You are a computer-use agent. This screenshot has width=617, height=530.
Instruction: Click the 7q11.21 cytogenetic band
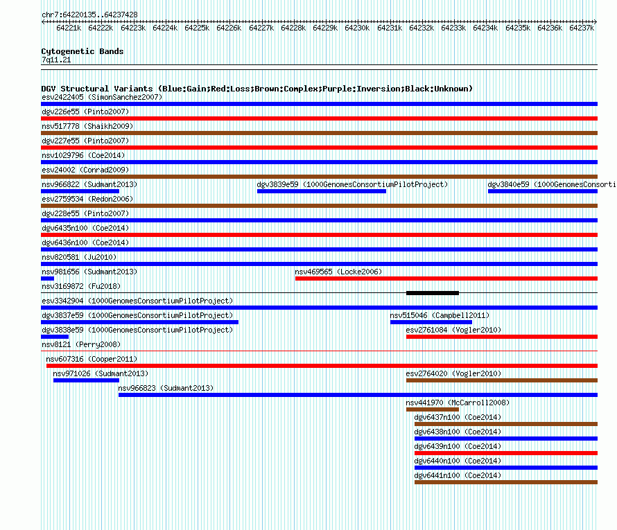(x=319, y=67)
